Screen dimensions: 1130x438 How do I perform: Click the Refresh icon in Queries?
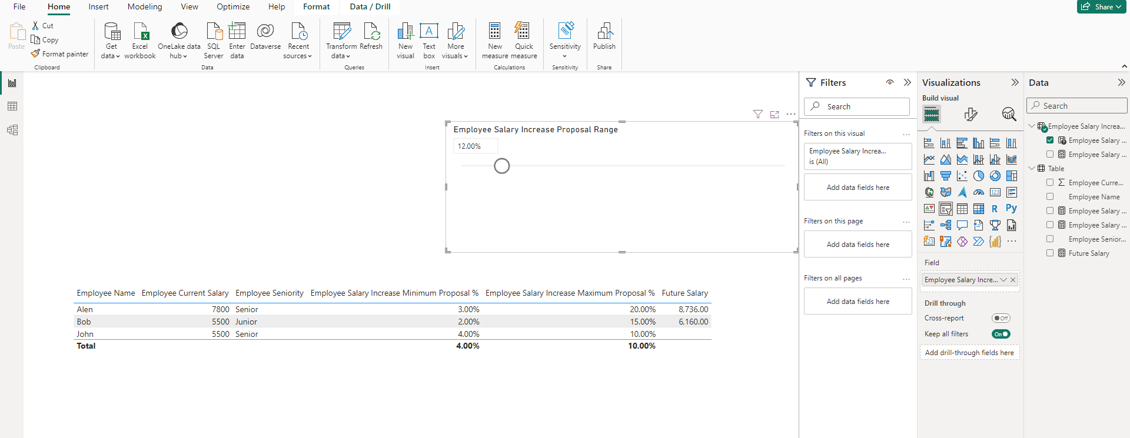point(371,36)
